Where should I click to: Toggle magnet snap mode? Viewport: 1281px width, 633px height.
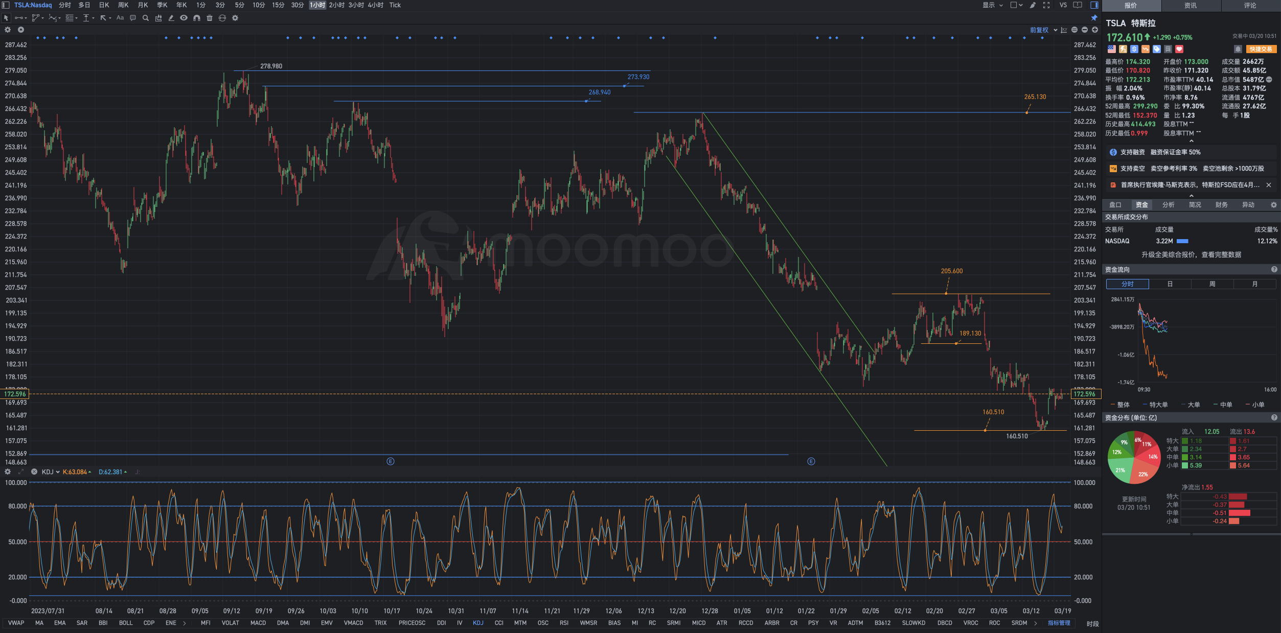pos(197,18)
